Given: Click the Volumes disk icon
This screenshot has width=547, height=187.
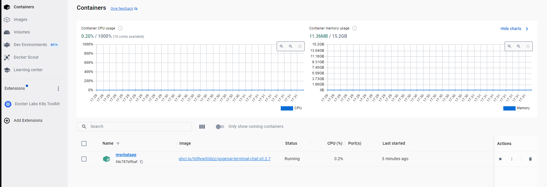Looking at the screenshot, I should pos(7,32).
